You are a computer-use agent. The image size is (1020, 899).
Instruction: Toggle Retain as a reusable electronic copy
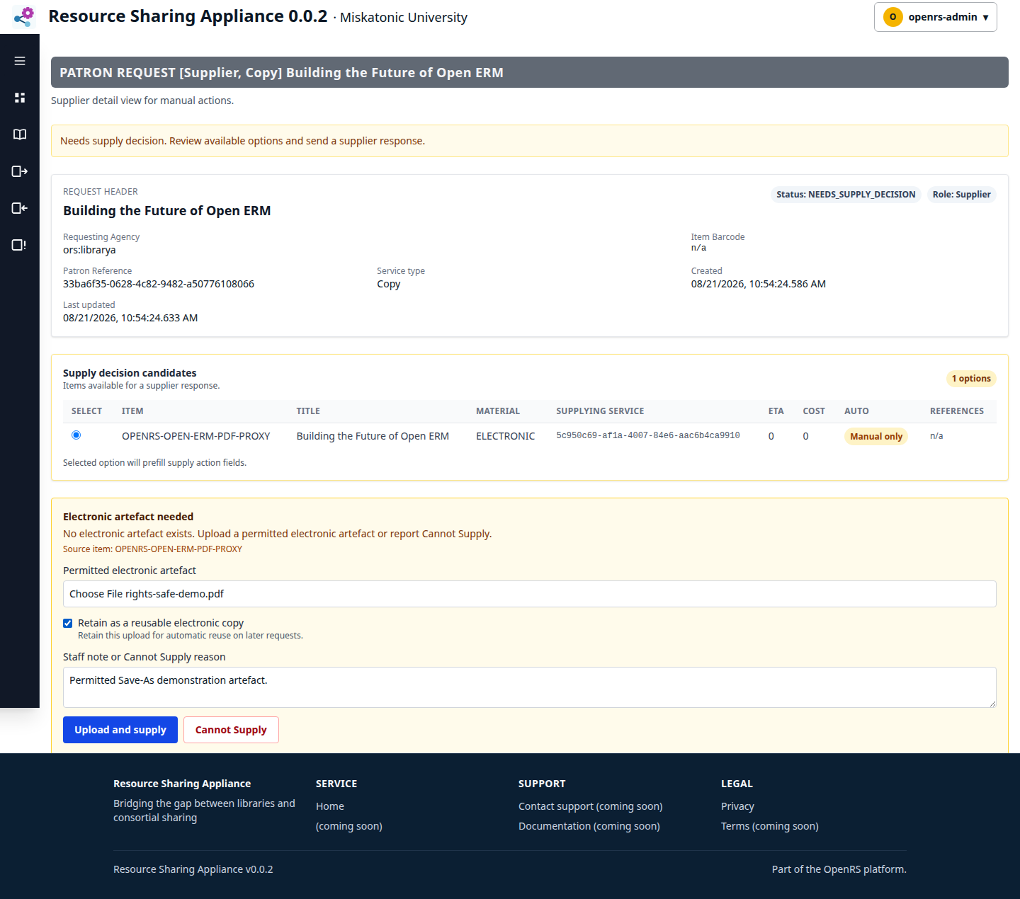[x=68, y=624]
